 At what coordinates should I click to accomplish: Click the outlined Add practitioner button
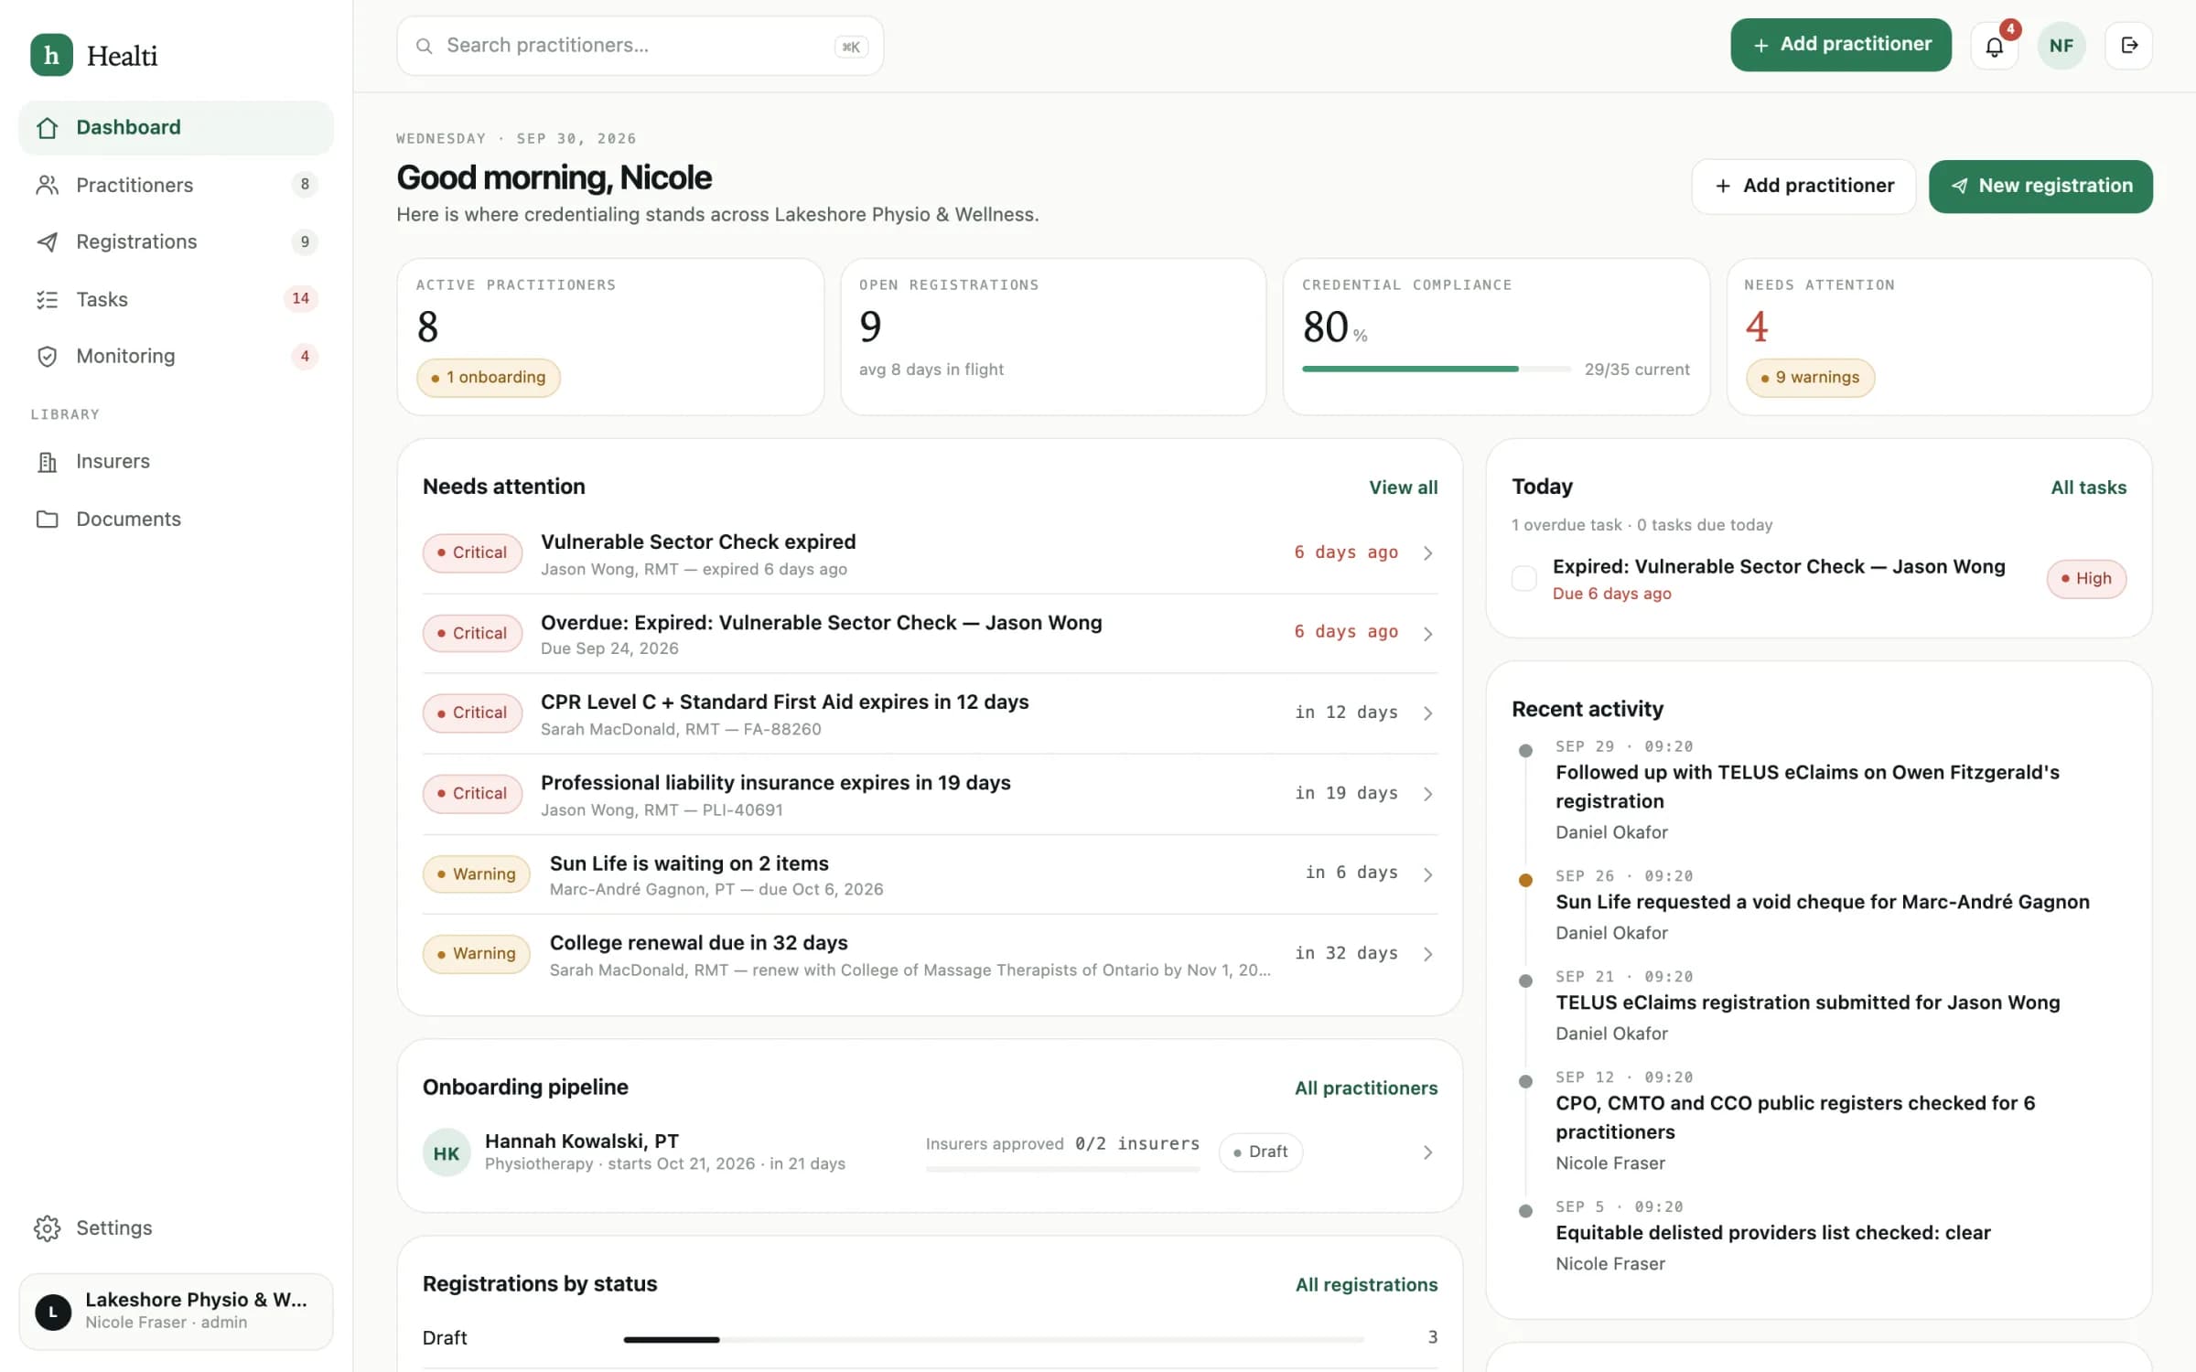(x=1803, y=187)
